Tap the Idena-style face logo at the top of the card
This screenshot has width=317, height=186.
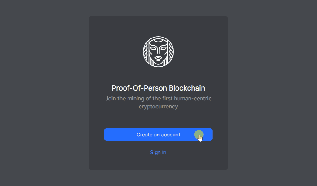coord(158,51)
